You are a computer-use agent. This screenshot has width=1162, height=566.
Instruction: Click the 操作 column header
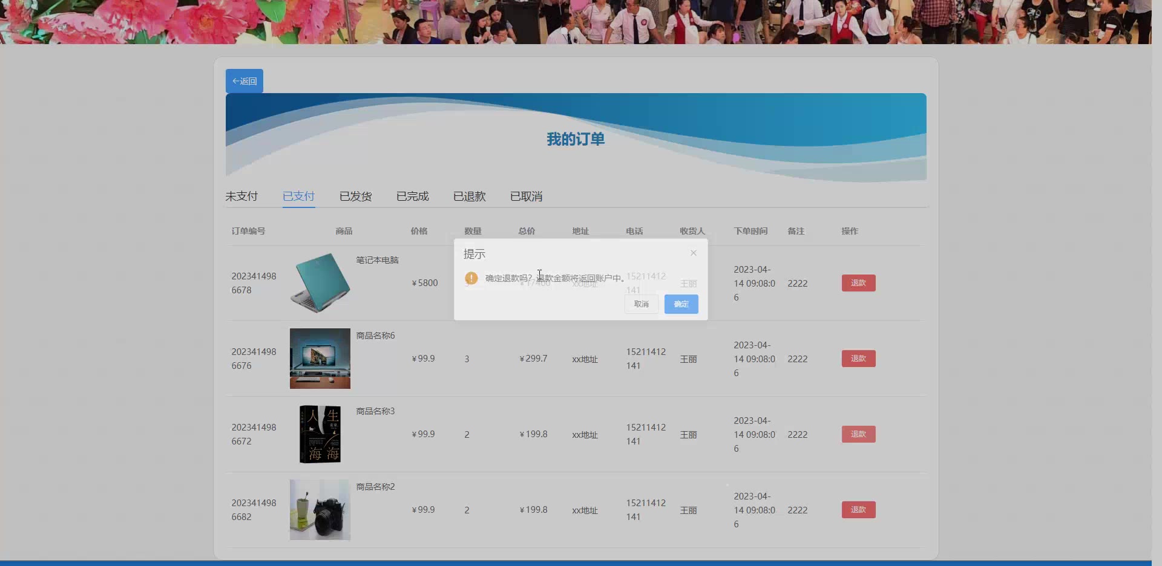point(850,231)
